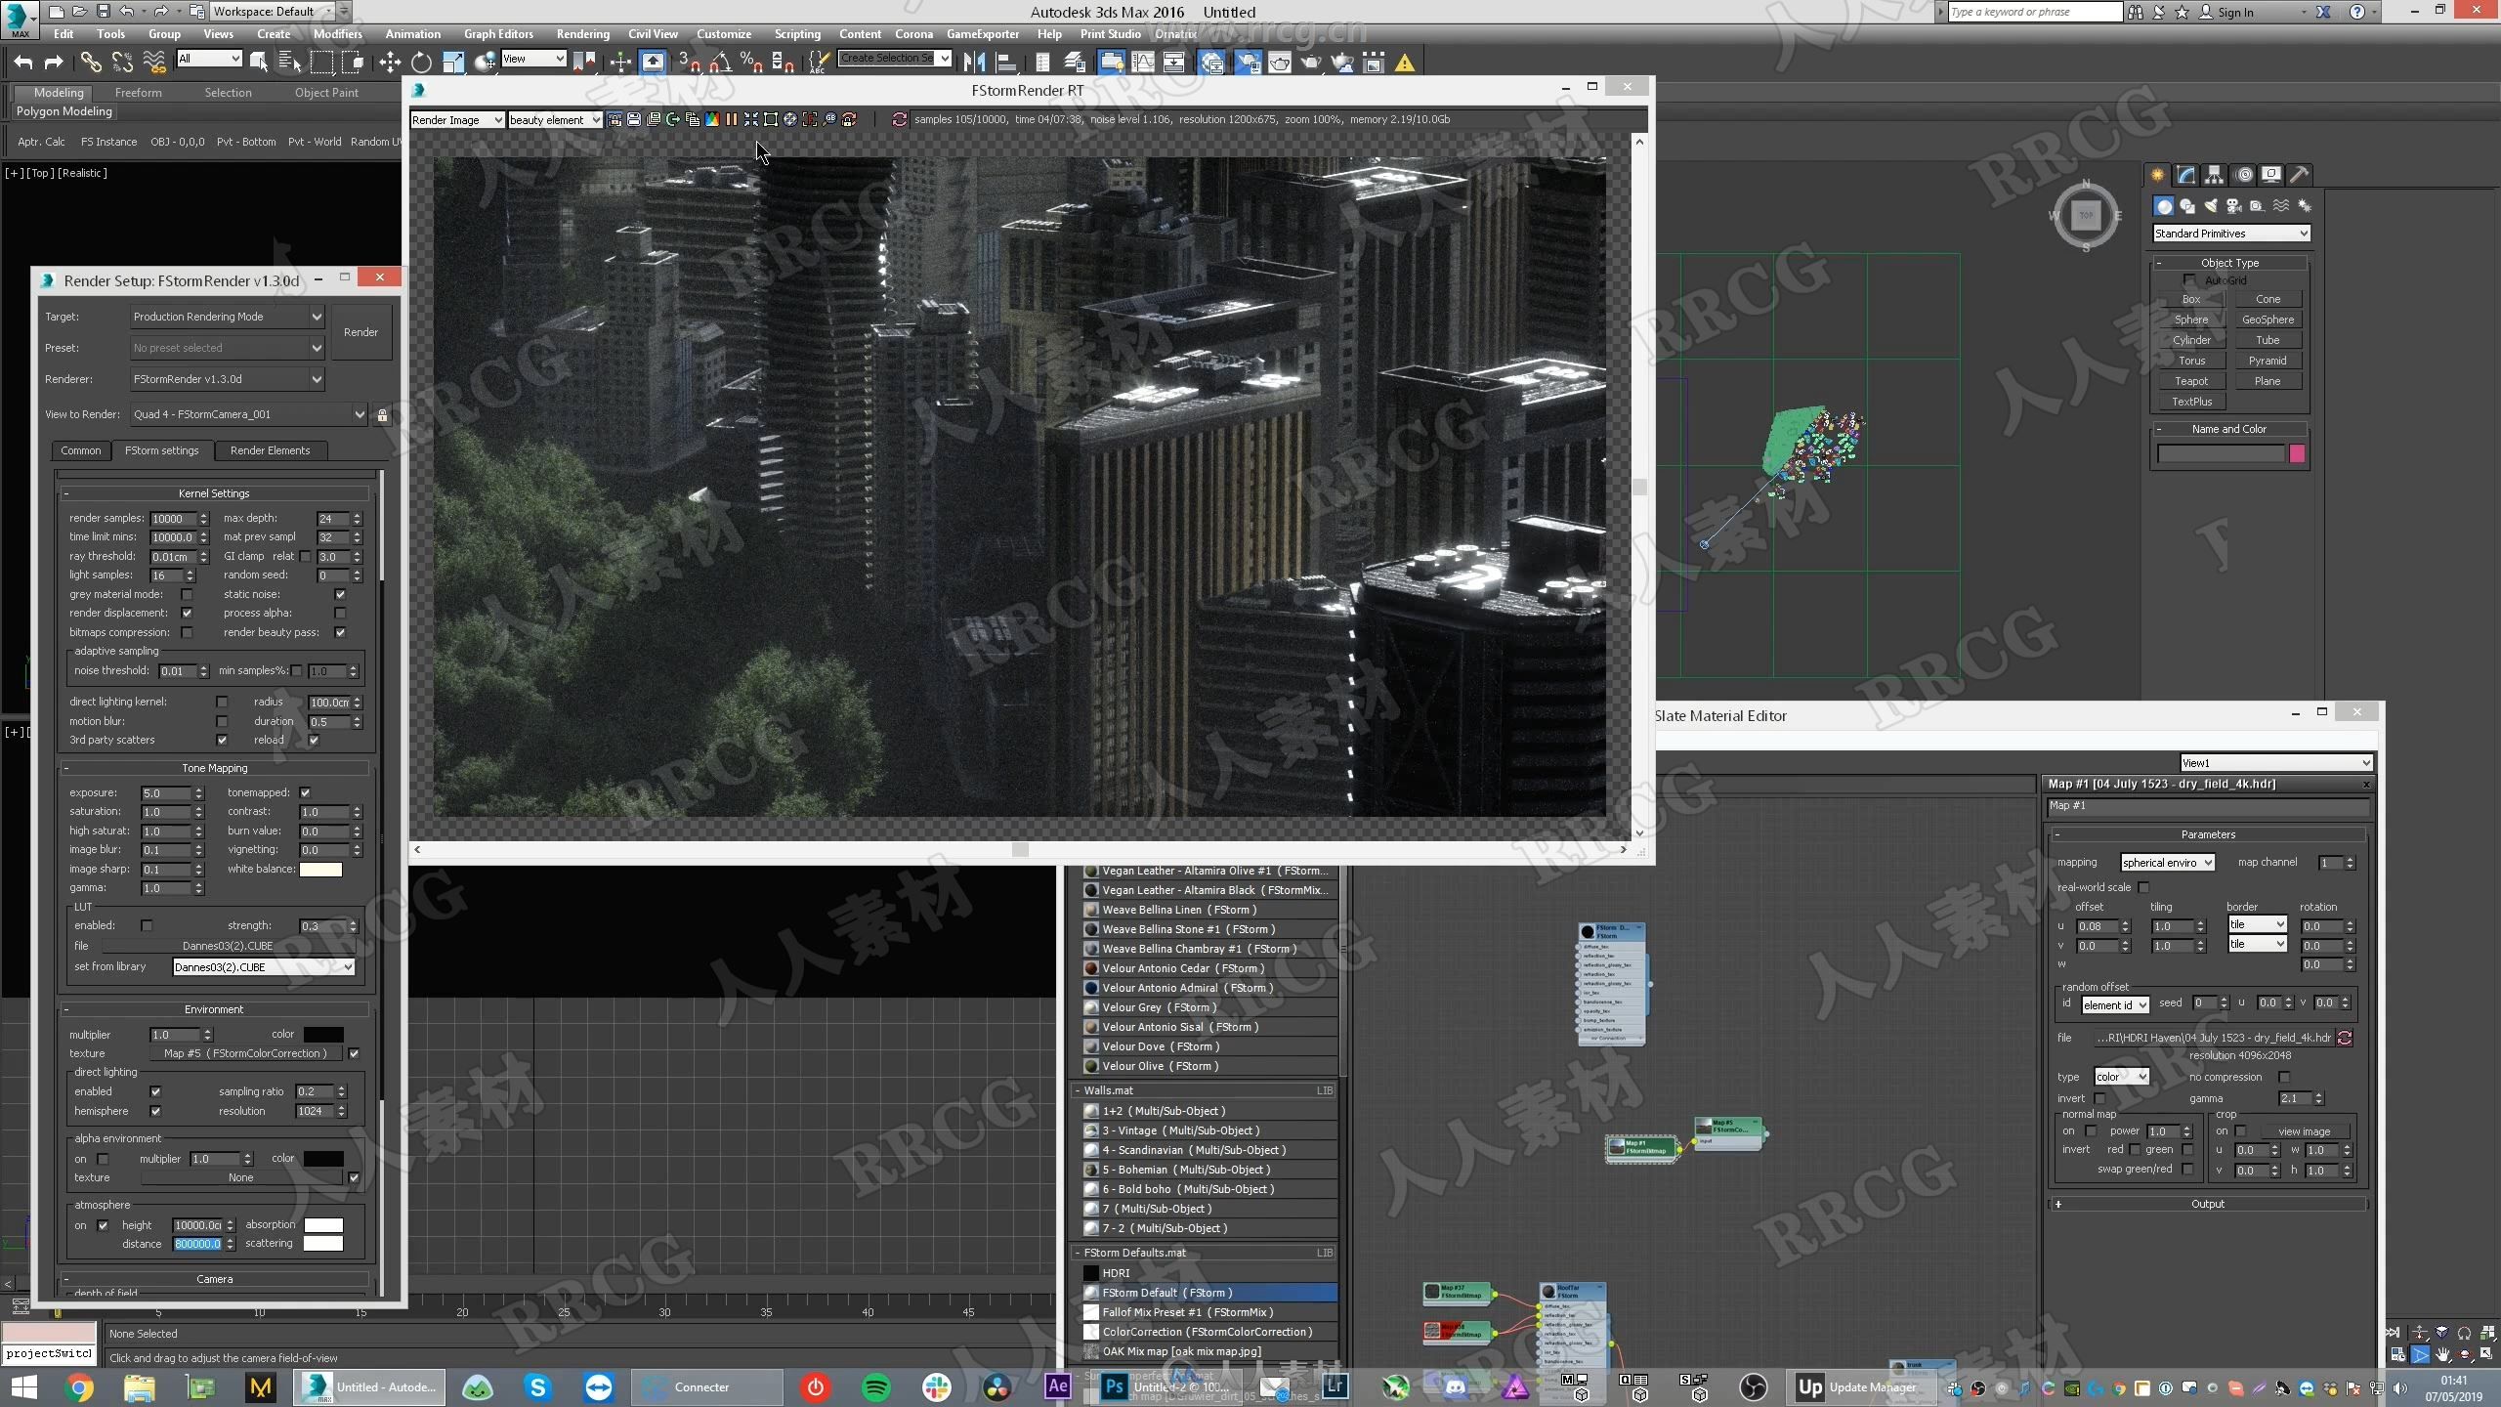The height and width of the screenshot is (1407, 2501).
Task: Click the yellow warning triangle toolbar icon
Action: click(x=1404, y=63)
